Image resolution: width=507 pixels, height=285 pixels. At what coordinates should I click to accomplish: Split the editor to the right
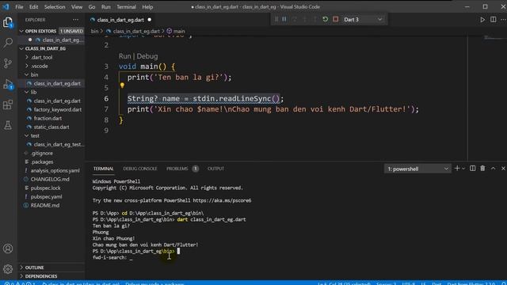[493, 20]
